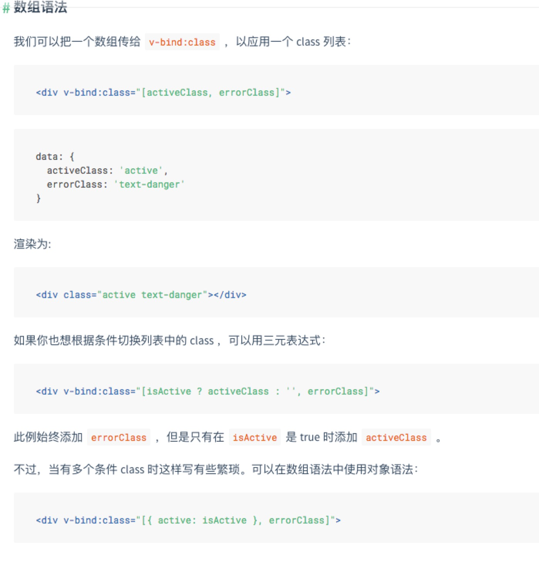
Task: Click the text 是 true 时添加
Action: [x=321, y=437]
